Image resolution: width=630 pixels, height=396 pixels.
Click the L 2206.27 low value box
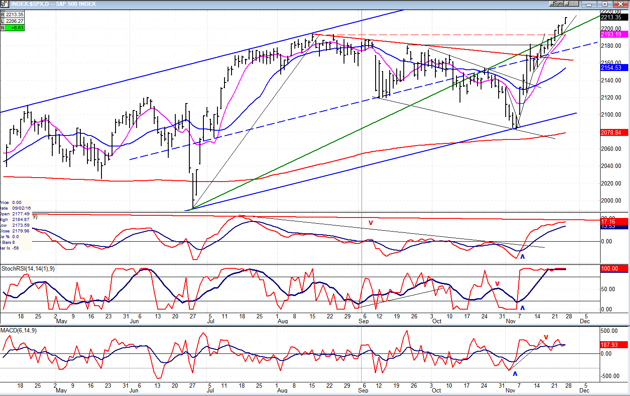[x=12, y=21]
